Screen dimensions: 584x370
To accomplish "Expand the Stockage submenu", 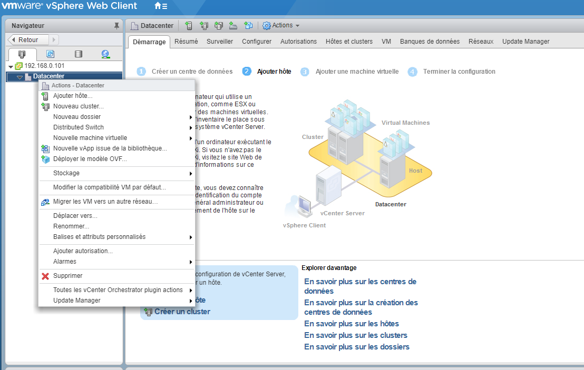I will (191, 174).
